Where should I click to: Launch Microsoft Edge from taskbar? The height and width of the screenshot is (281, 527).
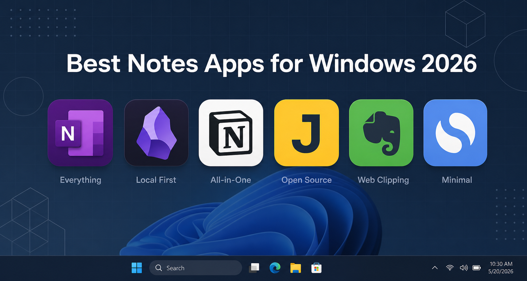275,268
